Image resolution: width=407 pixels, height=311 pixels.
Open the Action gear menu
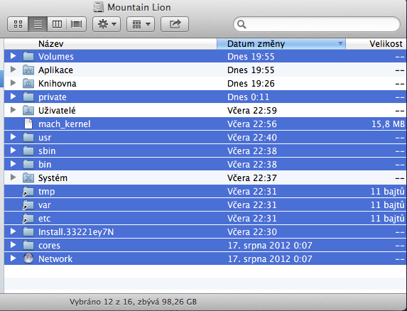[x=107, y=24]
